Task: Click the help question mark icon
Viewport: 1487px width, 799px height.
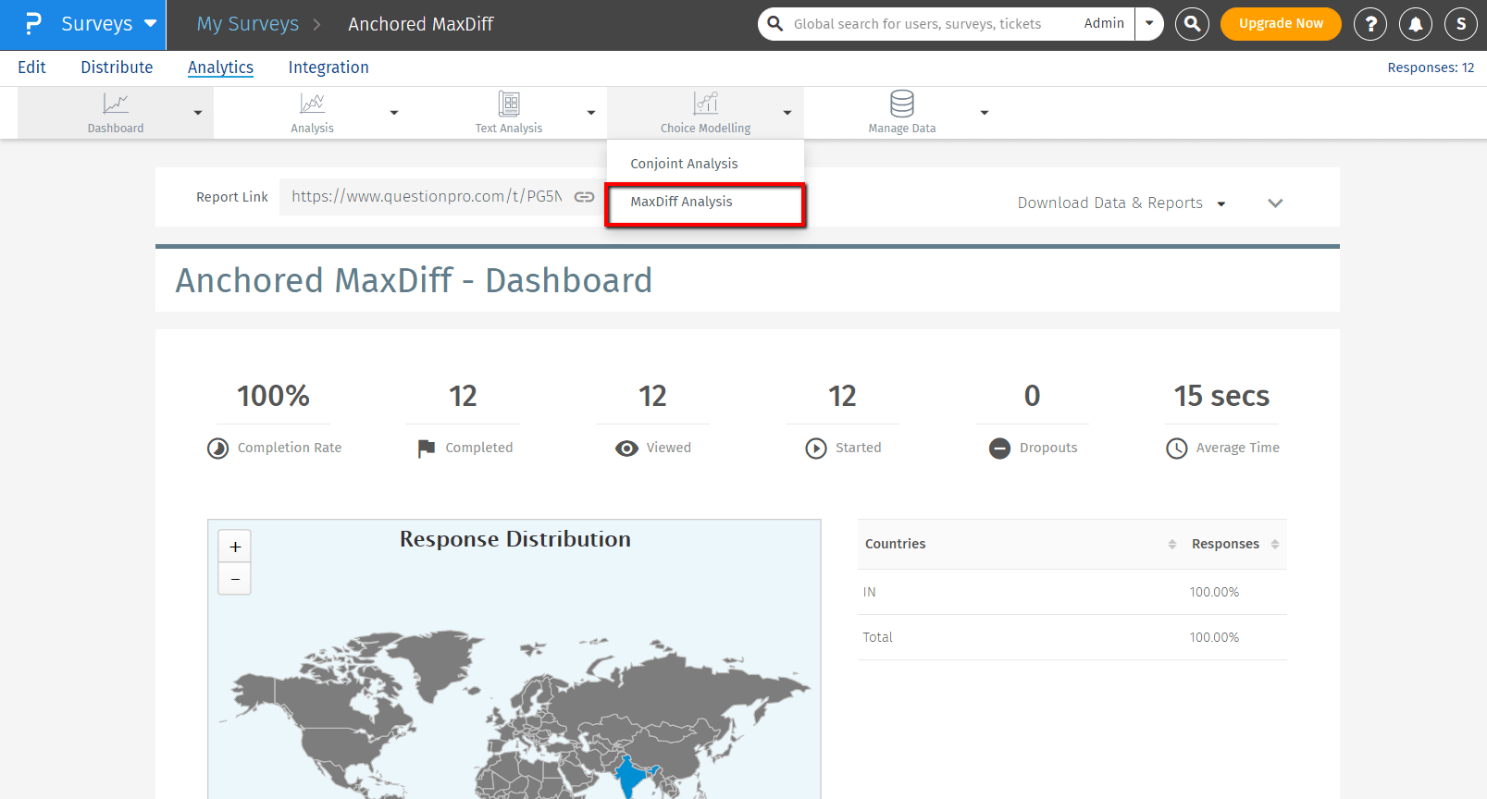Action: (1369, 24)
